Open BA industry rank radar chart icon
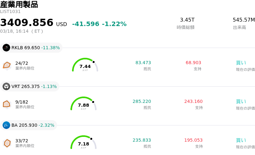255x155 pixels. 7,143
